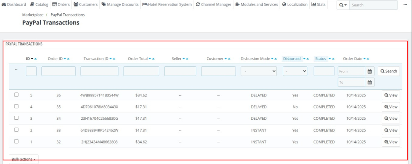This screenshot has height=164, width=412.
Task: Go to Marketplace breadcrumb link
Action: click(x=33, y=15)
